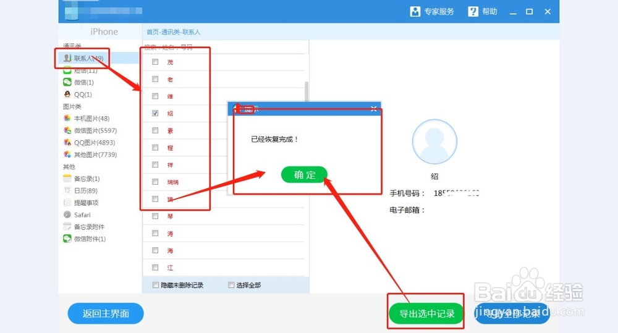Open the 短信 messages category icon
The width and height of the screenshot is (618, 333).
67,70
